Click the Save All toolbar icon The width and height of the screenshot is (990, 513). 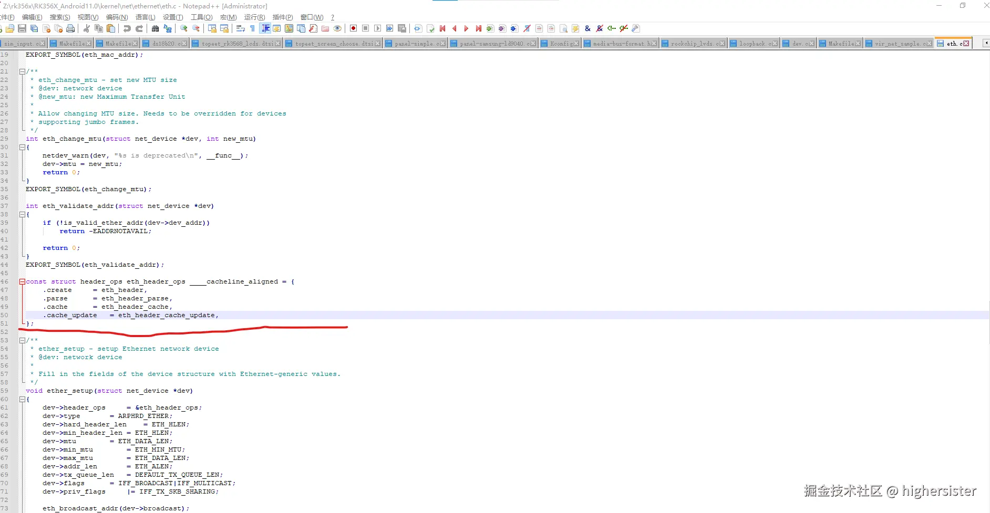(34, 28)
